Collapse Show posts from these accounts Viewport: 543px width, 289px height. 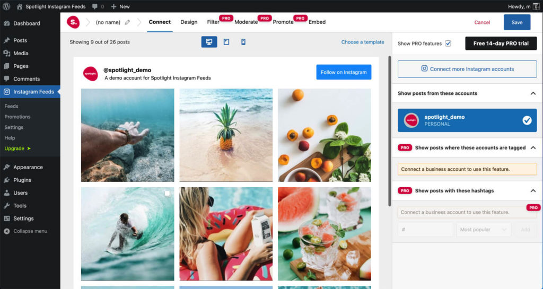tap(533, 93)
